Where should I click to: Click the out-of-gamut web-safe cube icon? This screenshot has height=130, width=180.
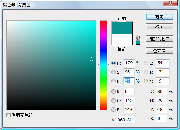coord(138,37)
